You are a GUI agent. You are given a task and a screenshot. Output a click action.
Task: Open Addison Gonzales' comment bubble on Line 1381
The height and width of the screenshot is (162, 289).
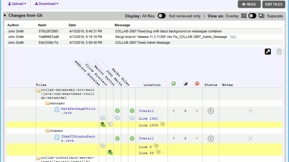(x=103, y=118)
